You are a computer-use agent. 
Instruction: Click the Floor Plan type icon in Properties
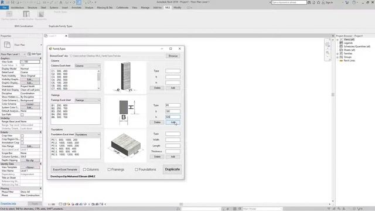point(7,45)
